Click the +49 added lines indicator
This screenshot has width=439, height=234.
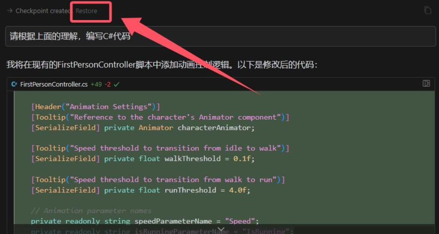pos(96,84)
